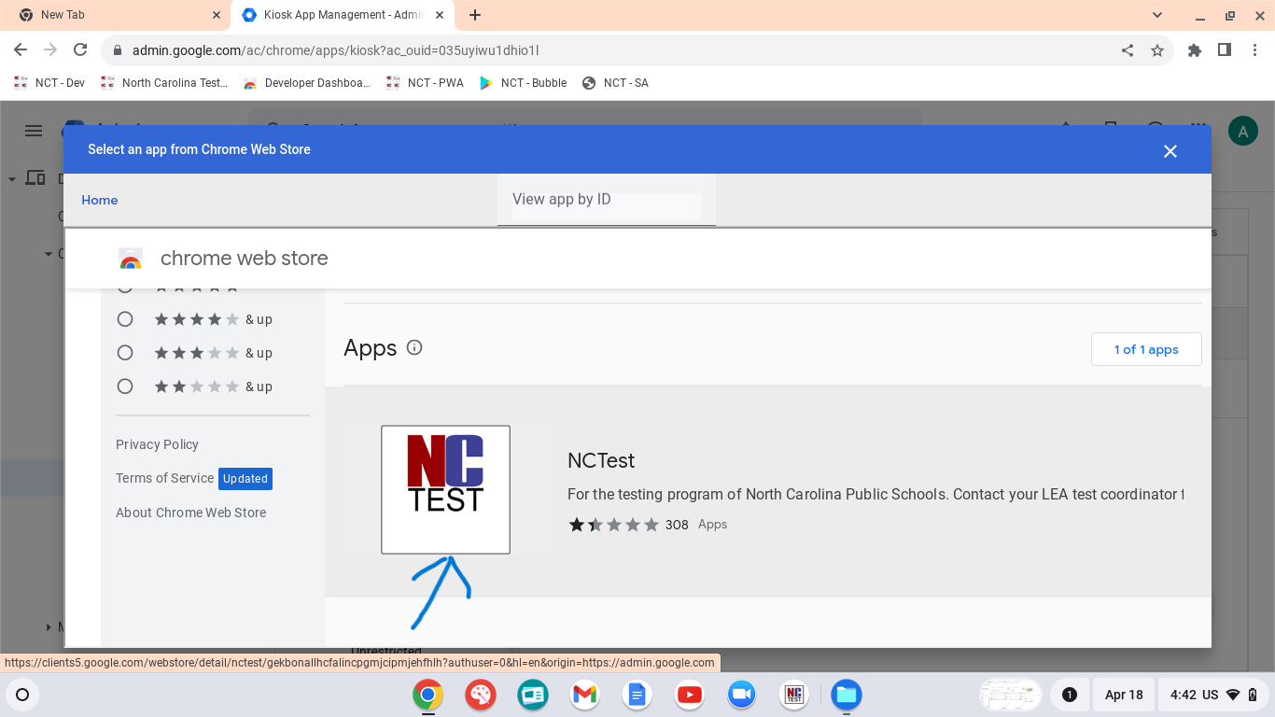
Task: Open the Admin console hamburger menu
Action: tap(34, 131)
